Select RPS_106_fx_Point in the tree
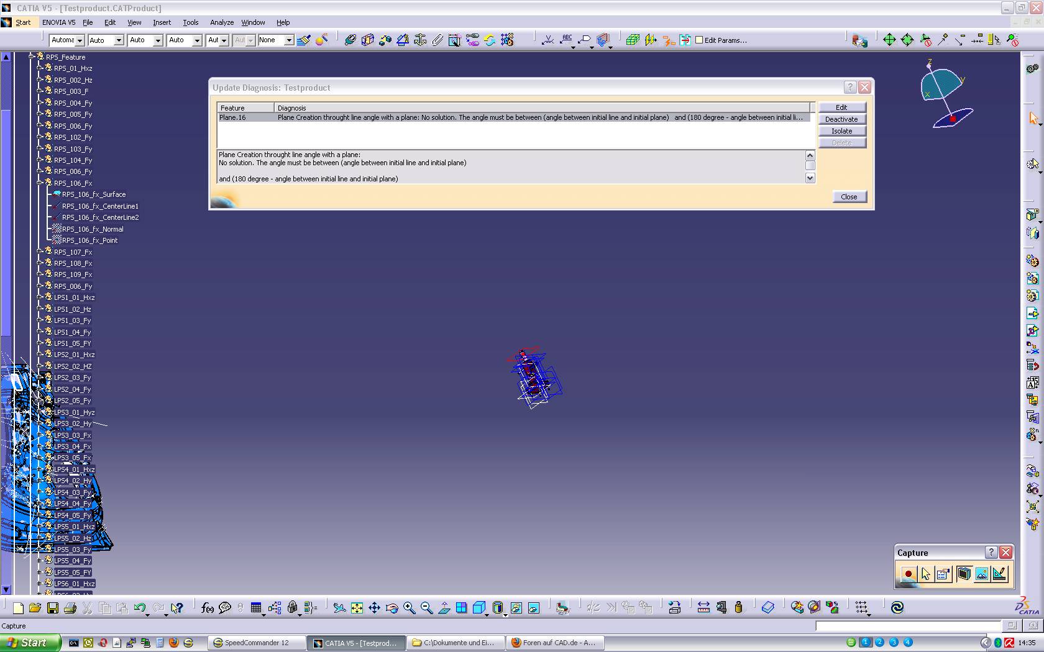The height and width of the screenshot is (652, 1044). click(89, 240)
